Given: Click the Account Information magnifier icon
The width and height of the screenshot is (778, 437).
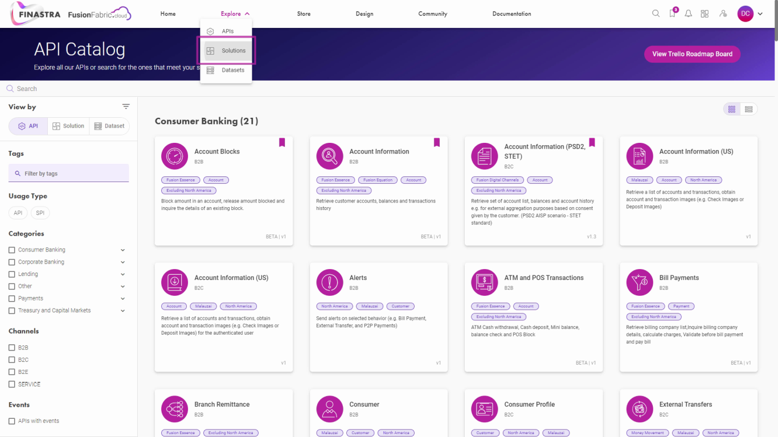Looking at the screenshot, I should pyautogui.click(x=330, y=156).
